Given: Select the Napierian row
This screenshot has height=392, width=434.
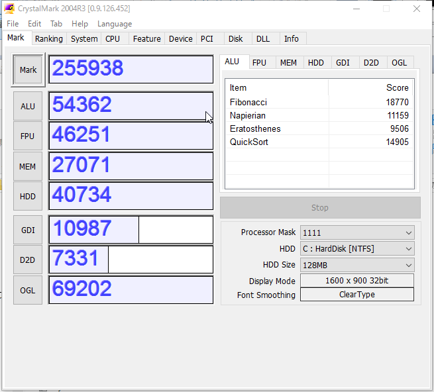Looking at the screenshot, I should pos(319,115).
